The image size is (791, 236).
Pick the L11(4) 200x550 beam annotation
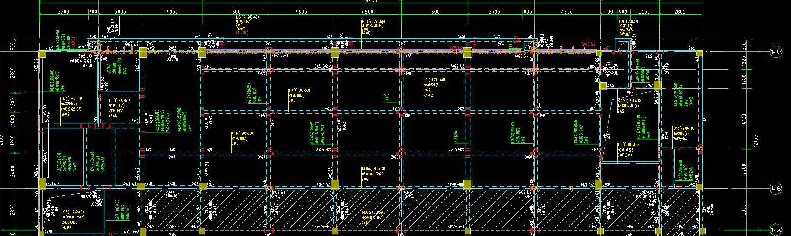pos(242,134)
